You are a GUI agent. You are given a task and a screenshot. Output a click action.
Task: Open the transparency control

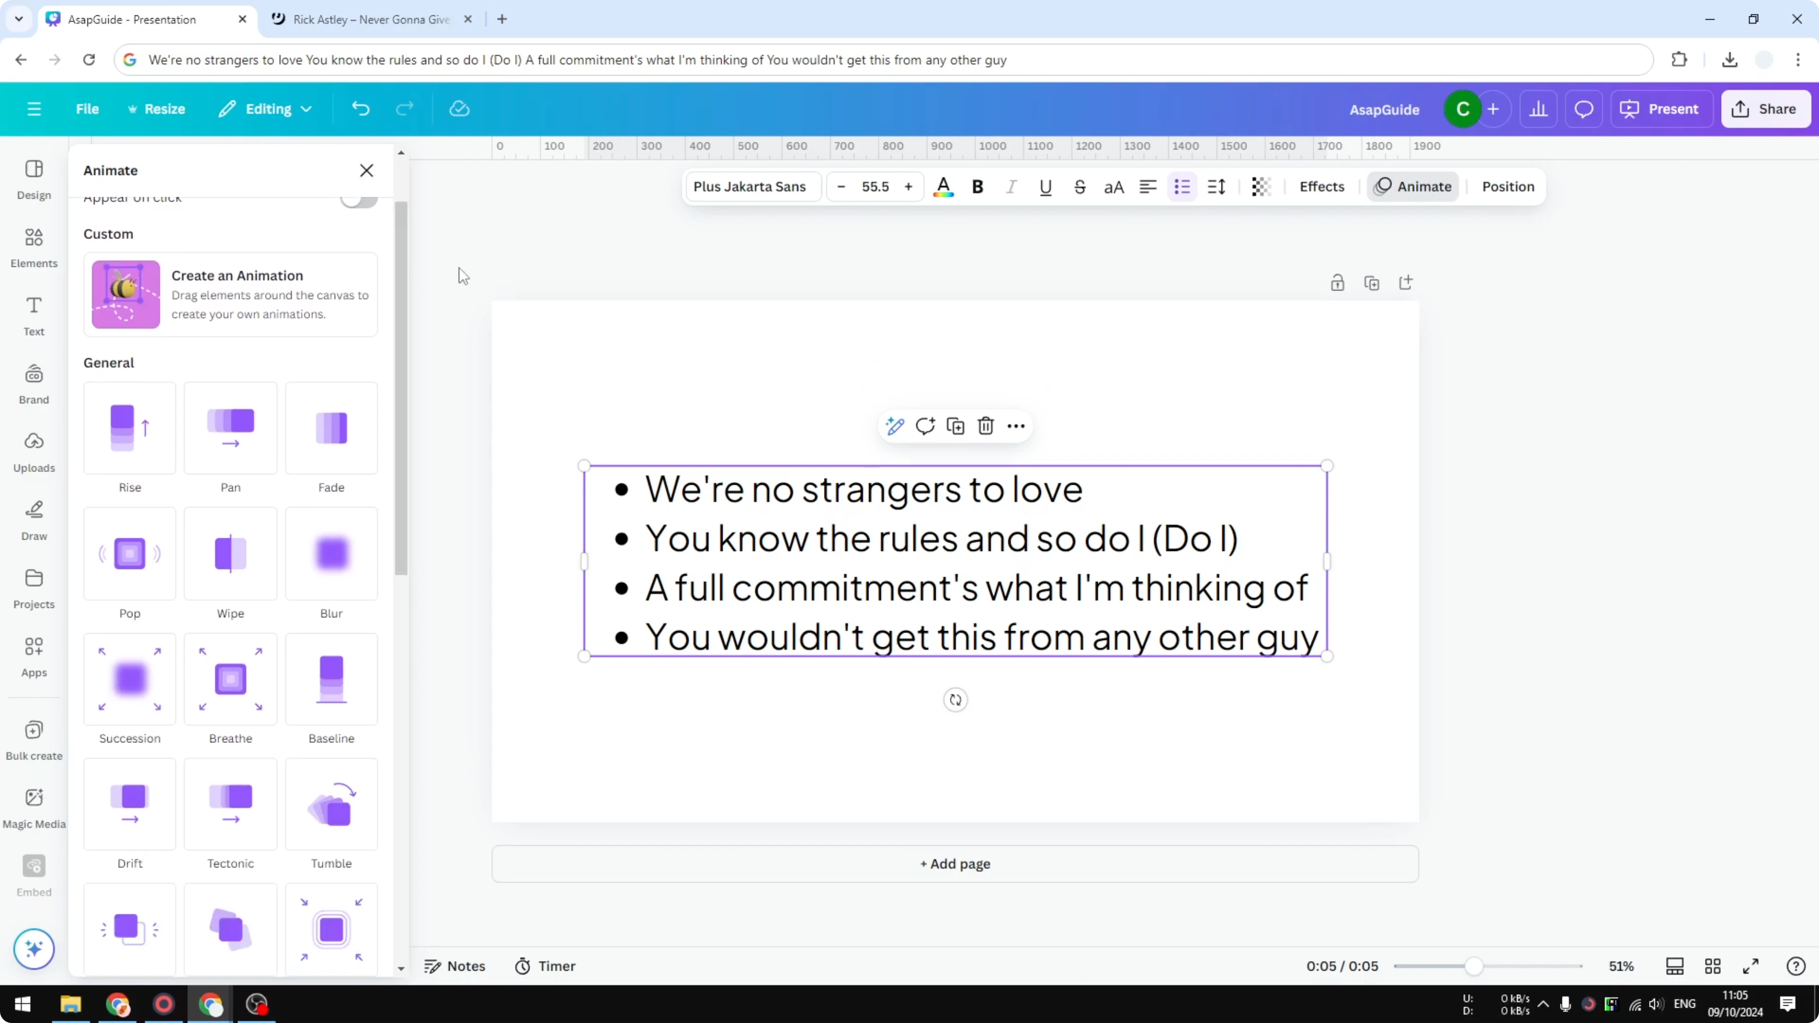point(1261,186)
